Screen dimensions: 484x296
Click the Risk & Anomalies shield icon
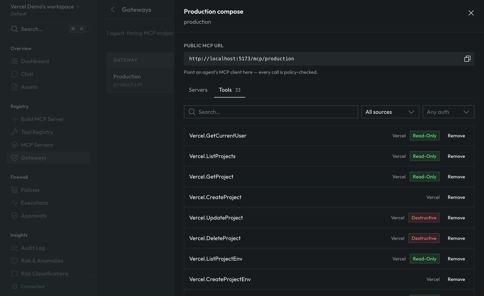tap(15, 261)
